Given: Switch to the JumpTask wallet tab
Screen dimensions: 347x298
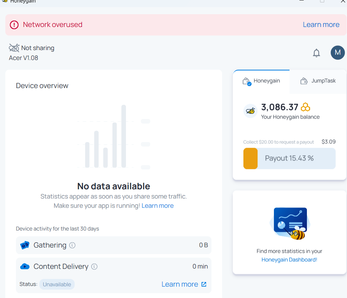Looking at the screenshot, I should coord(318,81).
